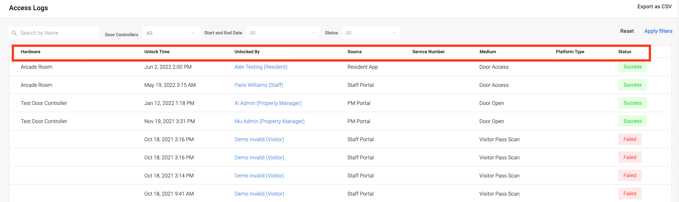This screenshot has height=202, width=679.
Task: Click the Medium column header
Action: [x=488, y=52]
